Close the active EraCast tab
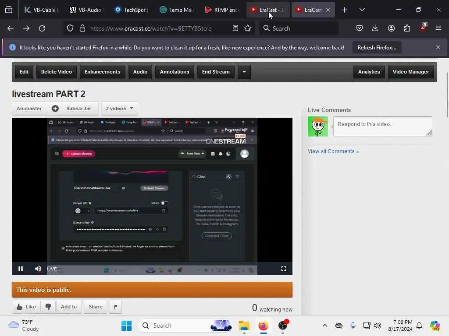This screenshot has width=449, height=336. click(x=328, y=10)
